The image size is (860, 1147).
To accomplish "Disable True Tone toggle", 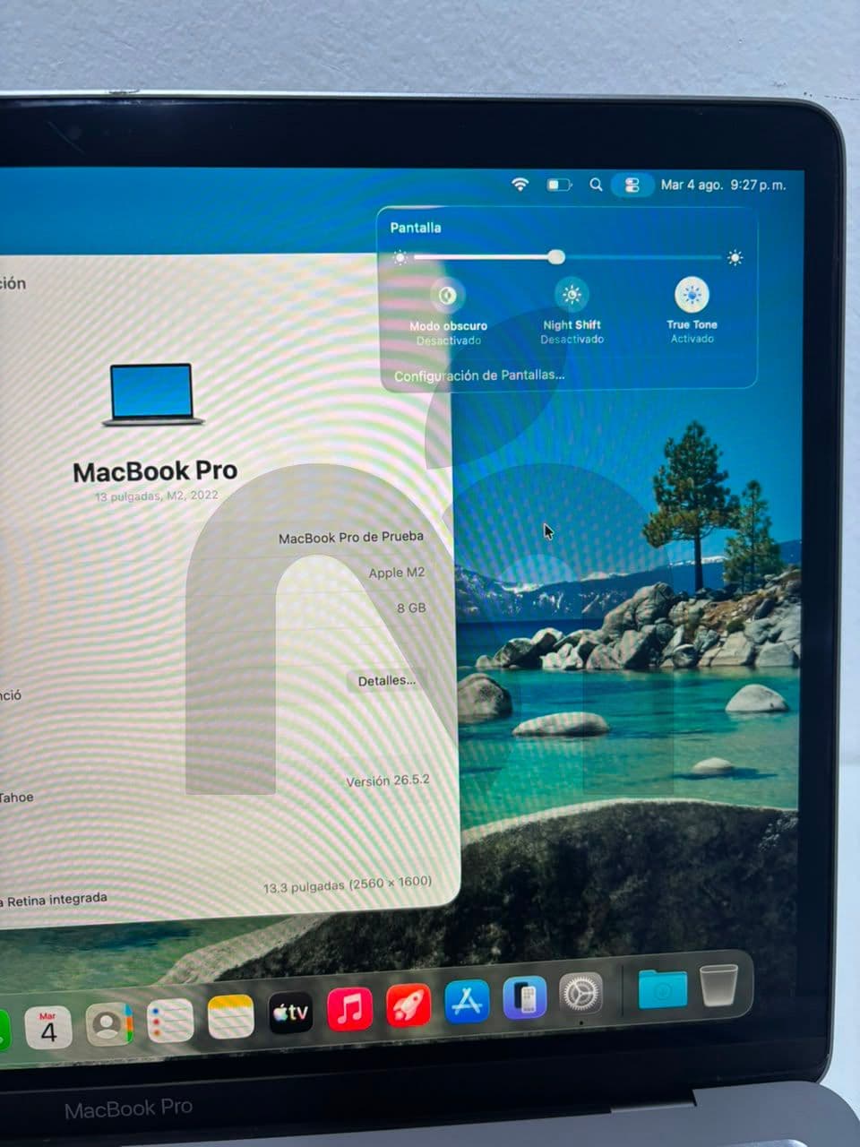I will pyautogui.click(x=692, y=293).
